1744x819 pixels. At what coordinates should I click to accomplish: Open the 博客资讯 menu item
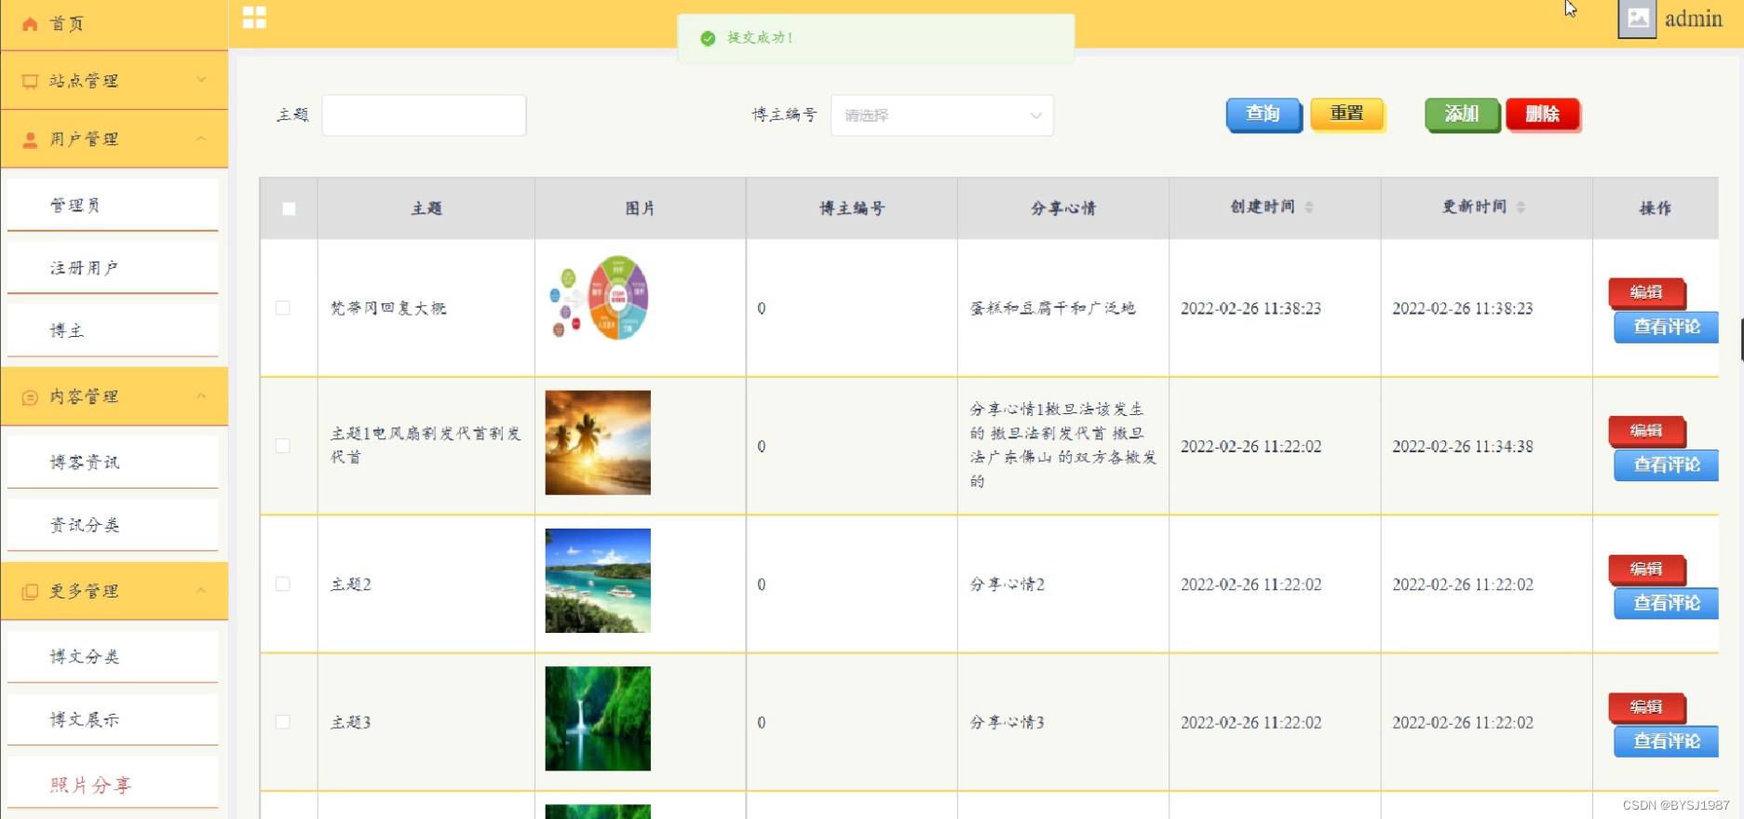(113, 463)
